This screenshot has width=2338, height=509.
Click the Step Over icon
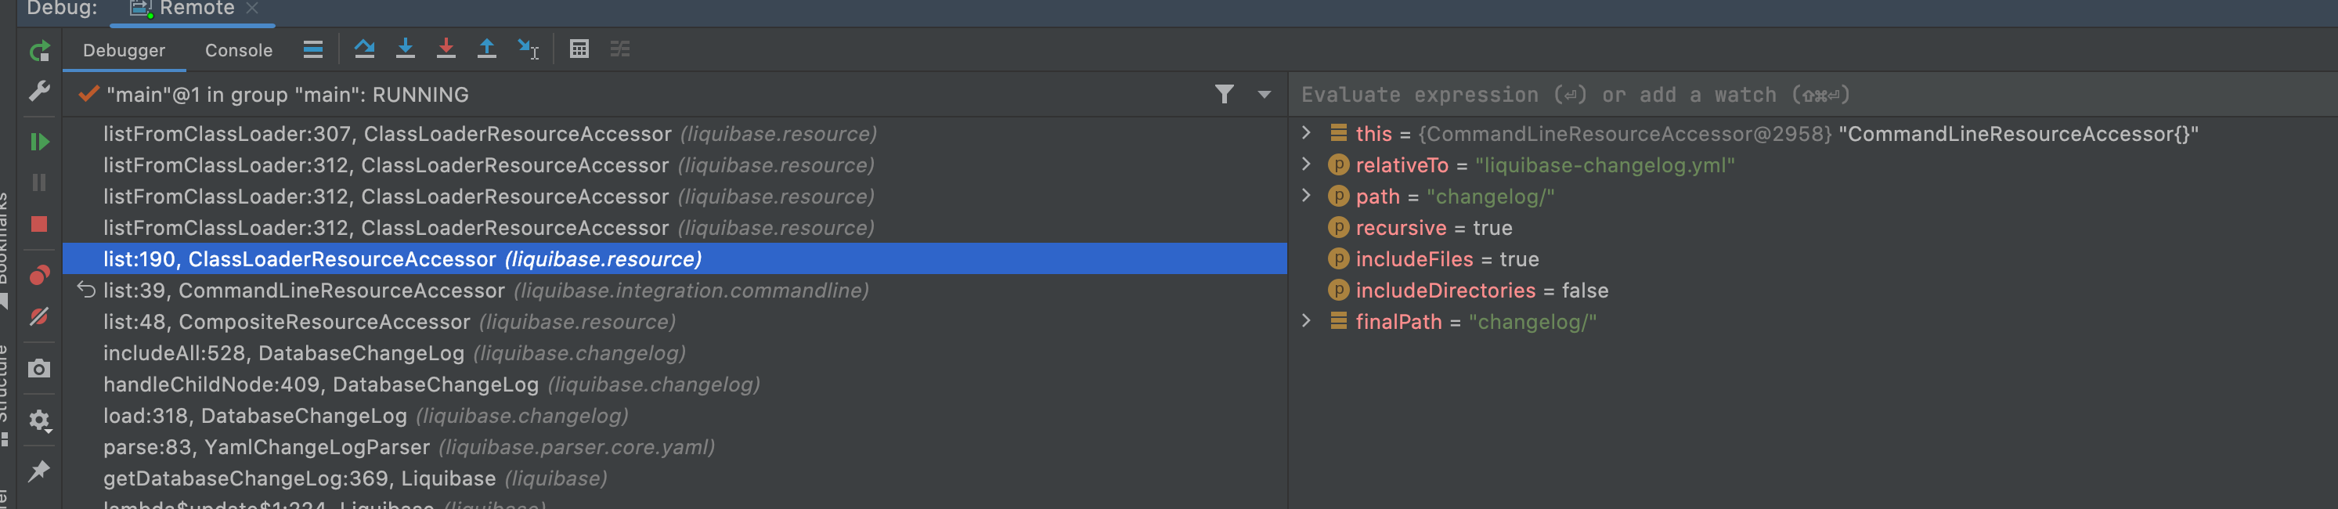click(x=365, y=50)
